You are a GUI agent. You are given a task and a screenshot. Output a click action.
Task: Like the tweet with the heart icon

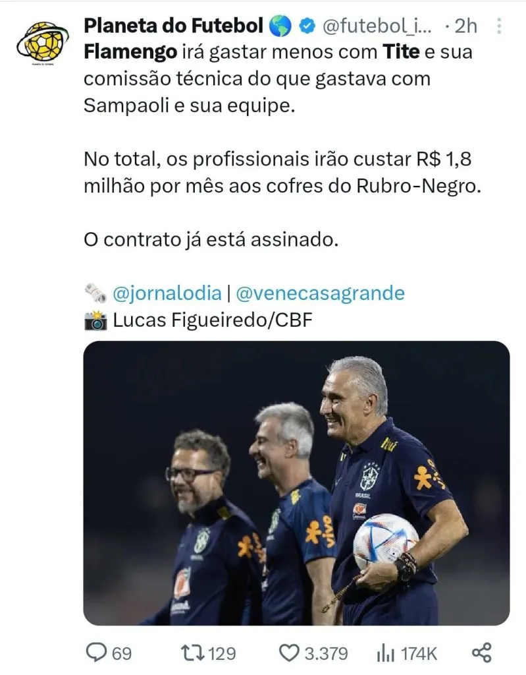pyautogui.click(x=288, y=653)
